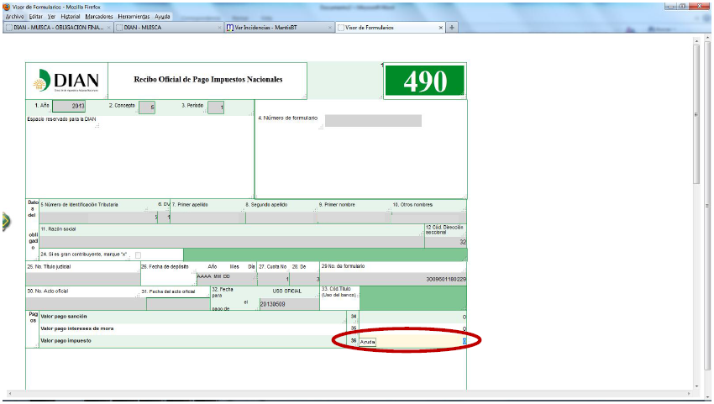Click the Valor pago sanción field 34
714x404 pixels.
pyautogui.click(x=412, y=317)
